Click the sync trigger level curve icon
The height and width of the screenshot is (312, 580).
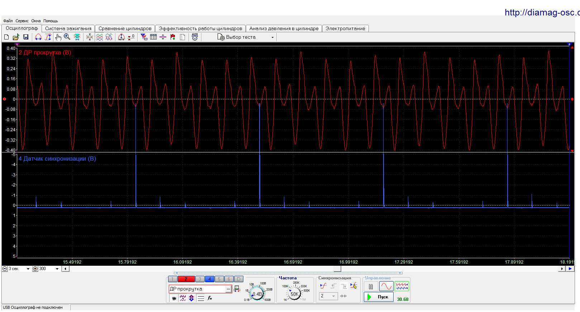pyautogui.click(x=323, y=286)
